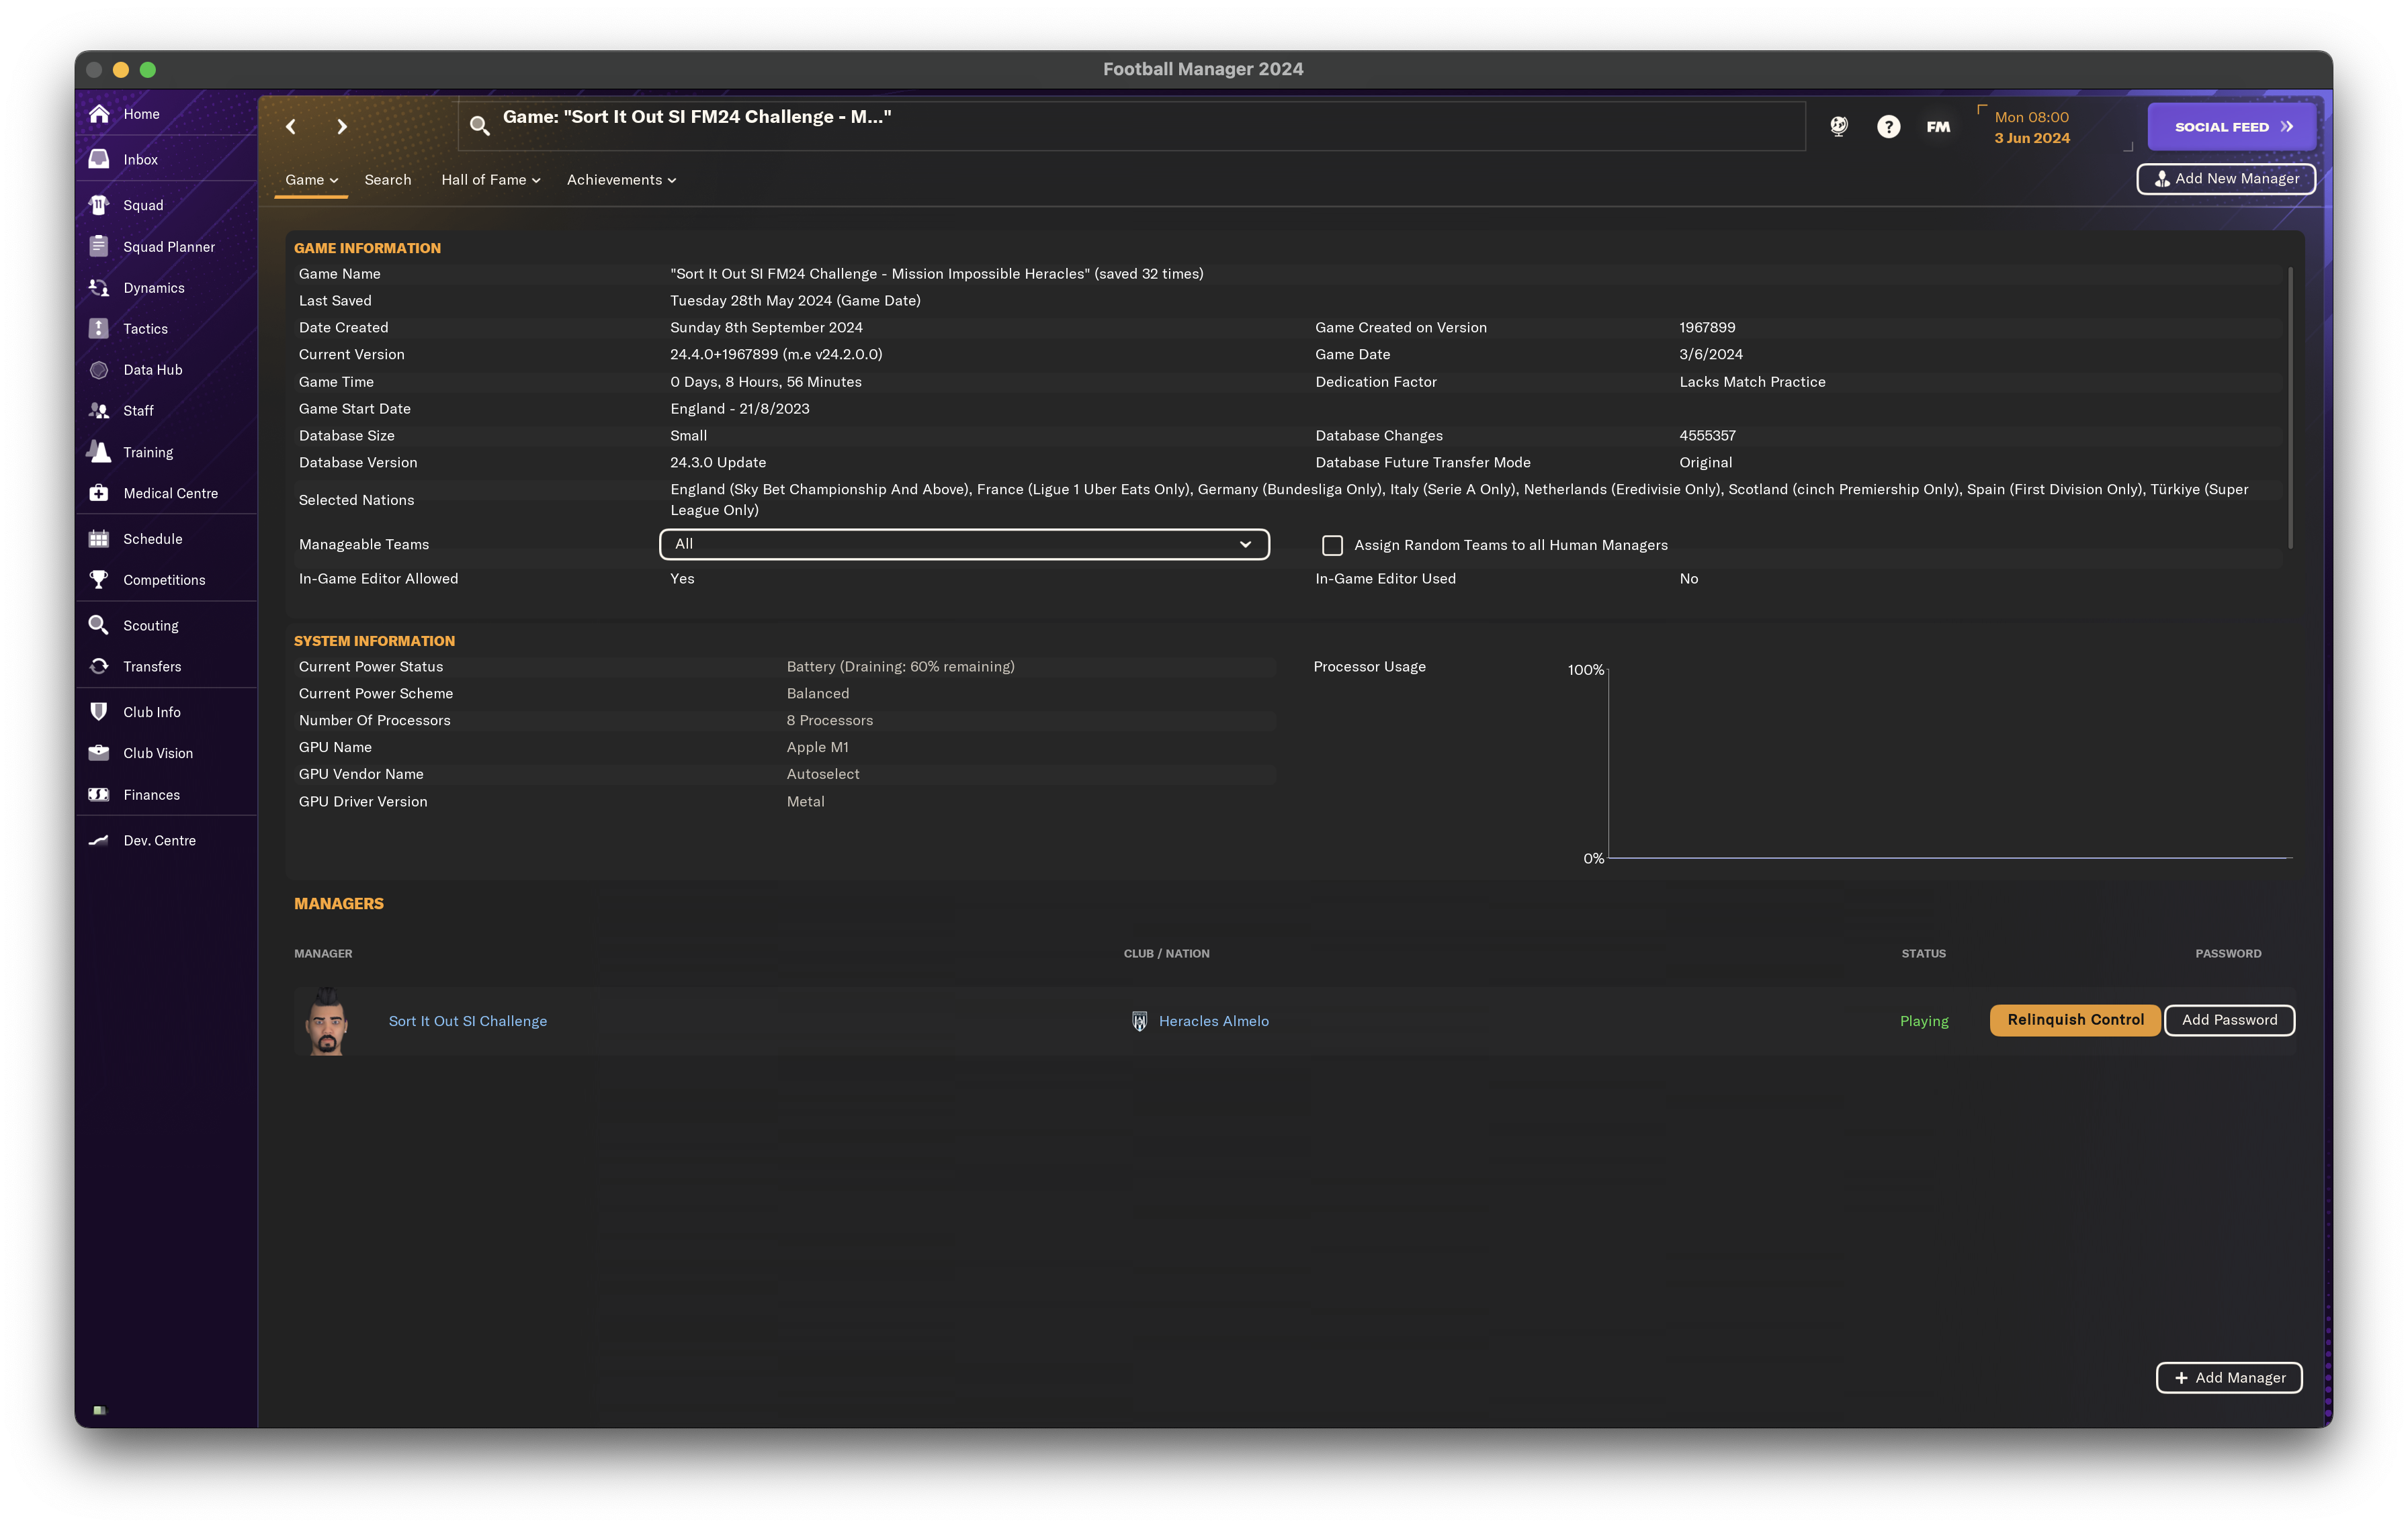
Task: Open Data Hub icon
Action: pos(99,370)
